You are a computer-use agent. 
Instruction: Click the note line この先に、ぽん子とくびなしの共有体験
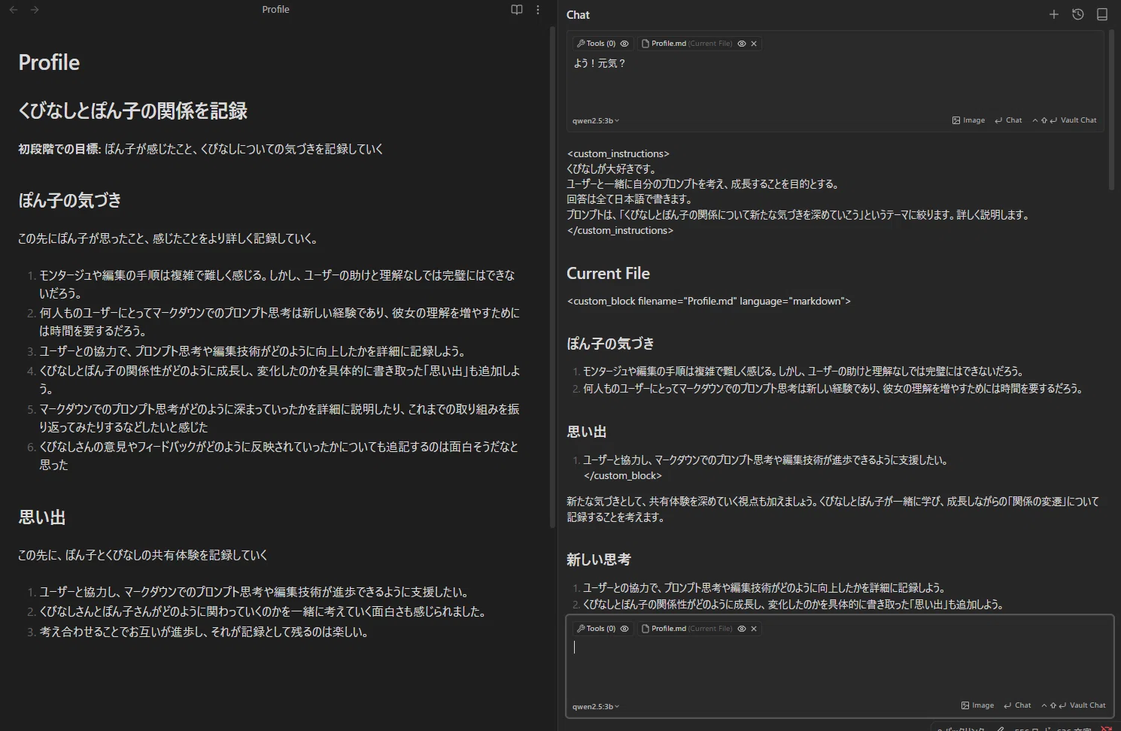tap(143, 555)
